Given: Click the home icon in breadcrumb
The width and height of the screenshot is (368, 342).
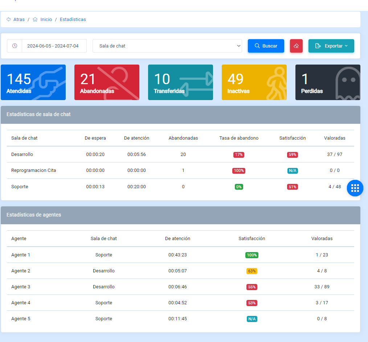Looking at the screenshot, I should tap(35, 20).
